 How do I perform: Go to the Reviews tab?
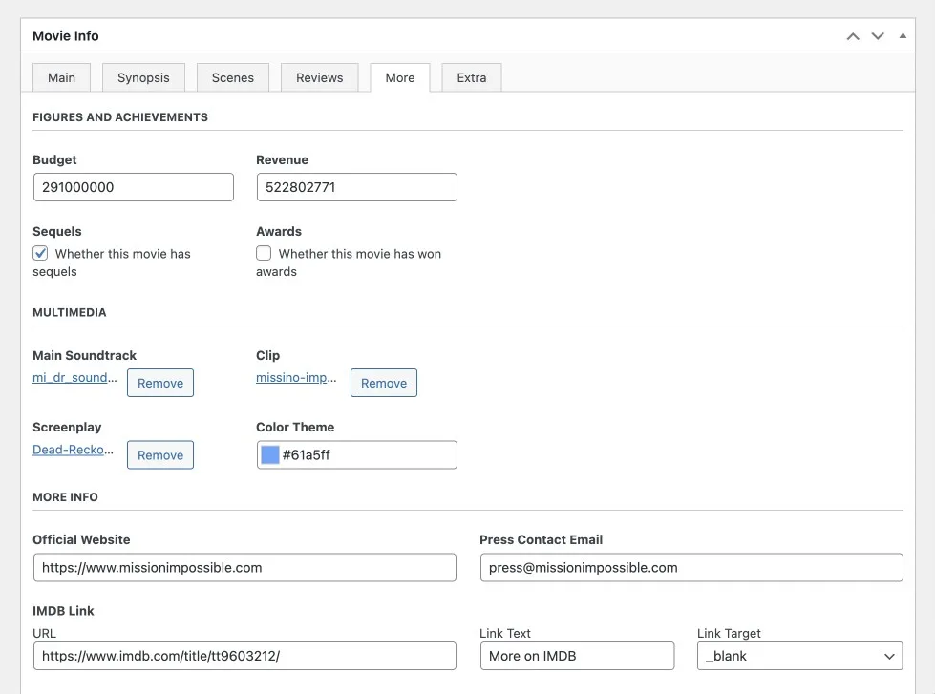320,77
